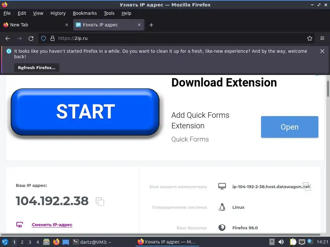The width and height of the screenshot is (330, 247).
Task: Click the big blue START button
Action: (85, 112)
